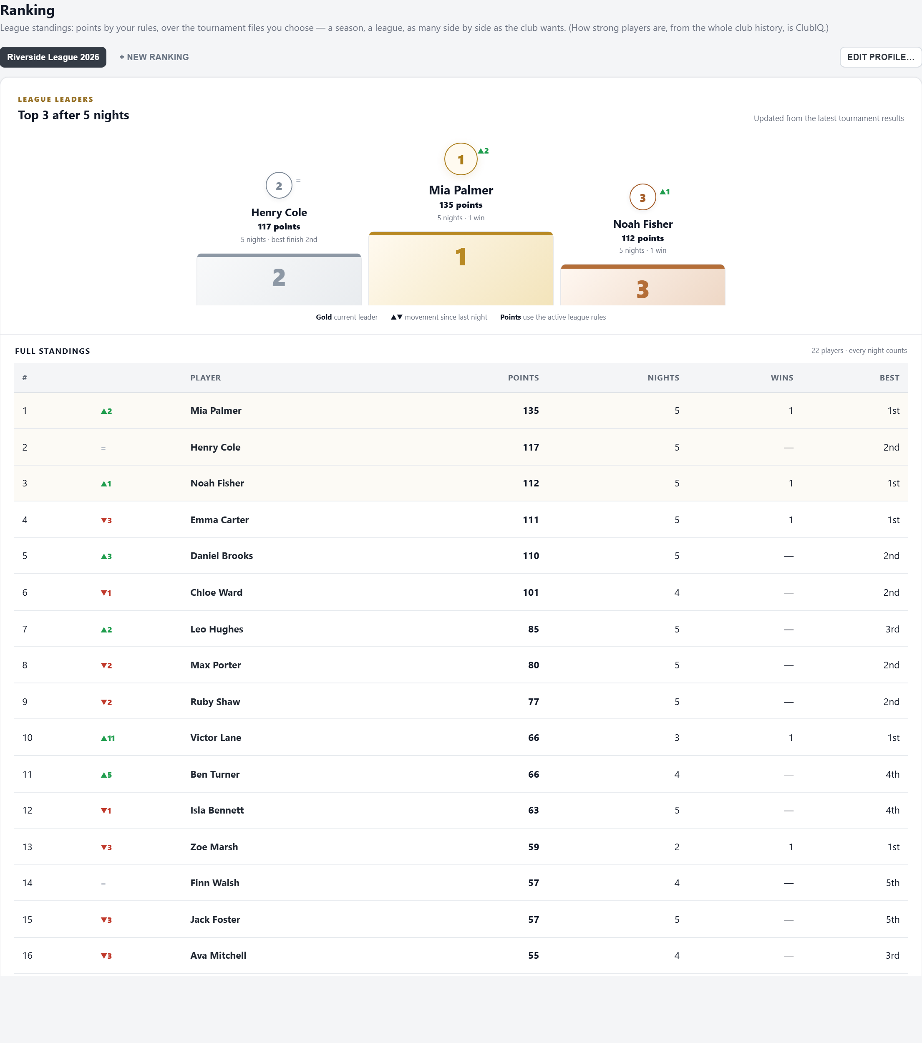
Task: Click Victor Lane's 1st best finish
Action: point(894,738)
